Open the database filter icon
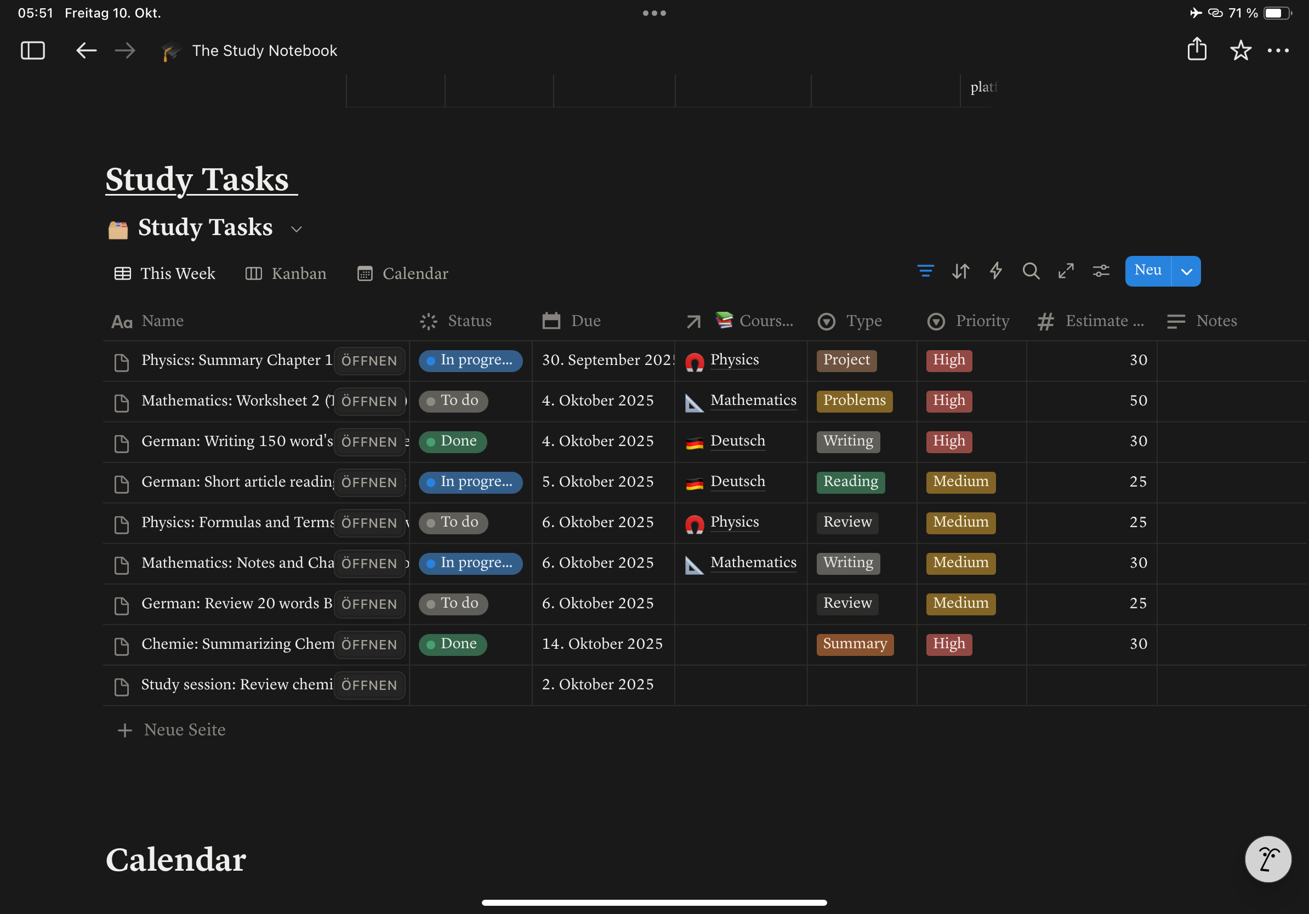 click(x=925, y=271)
